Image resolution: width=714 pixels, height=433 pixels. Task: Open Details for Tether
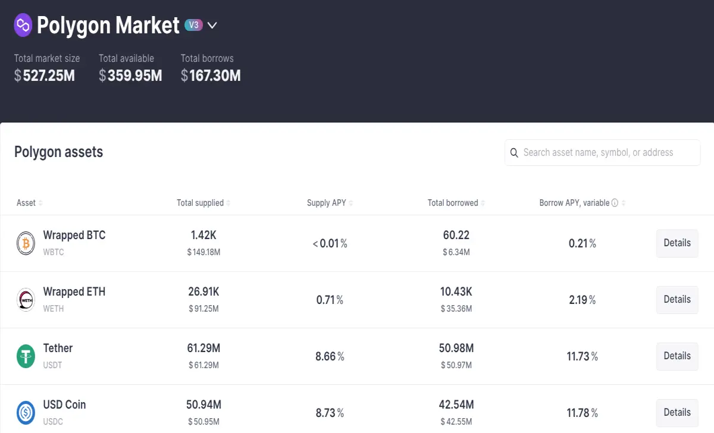click(x=677, y=356)
